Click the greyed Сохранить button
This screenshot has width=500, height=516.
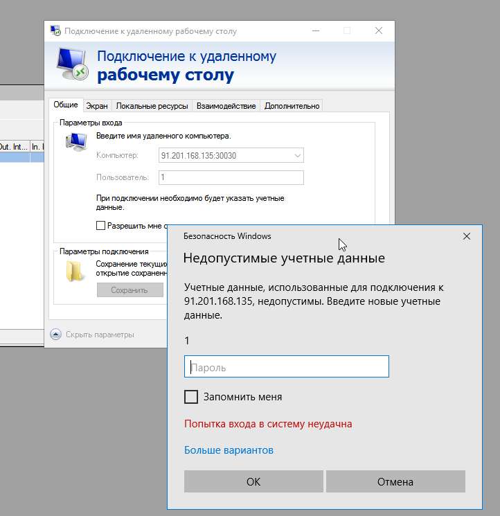130,290
